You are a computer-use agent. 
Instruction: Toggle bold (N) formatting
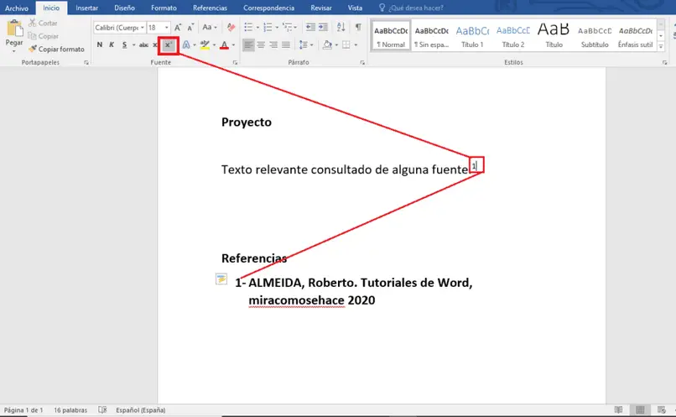pyautogui.click(x=99, y=44)
